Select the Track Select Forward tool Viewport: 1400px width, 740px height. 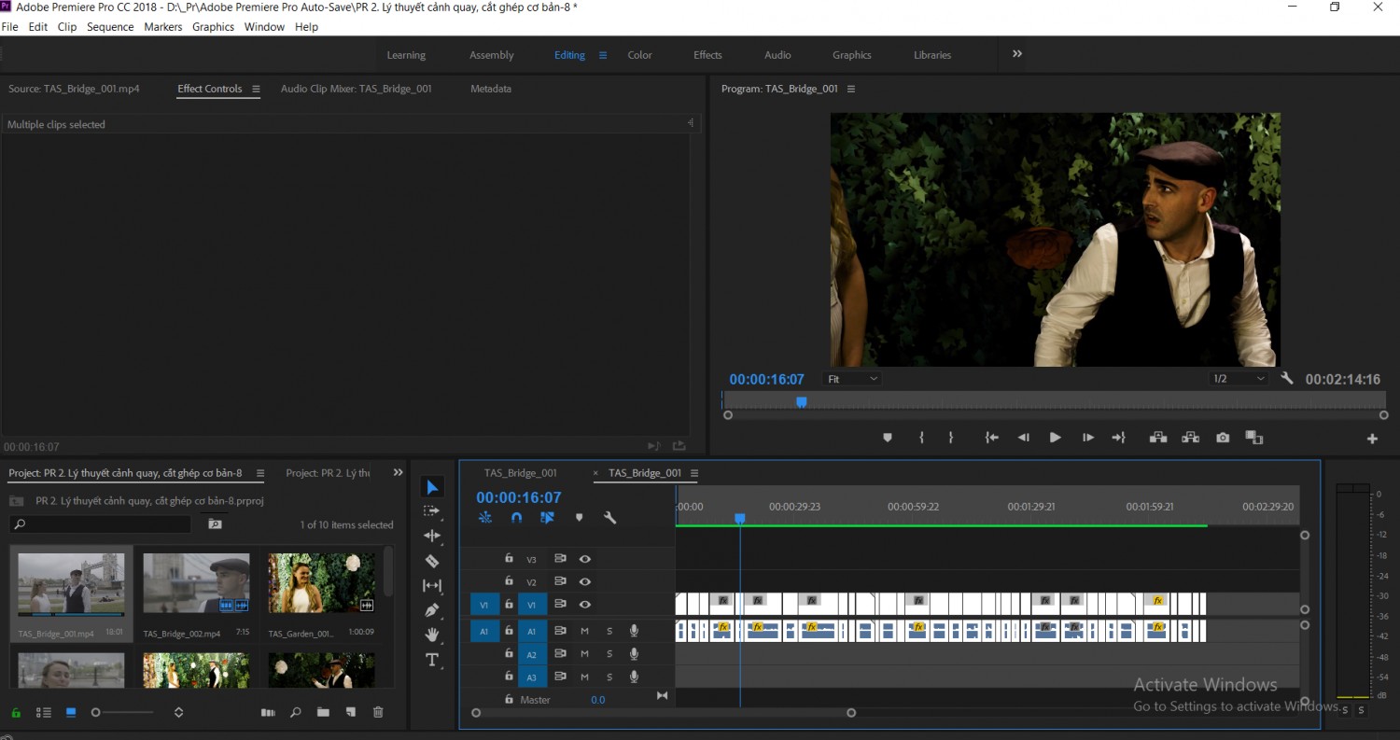[x=432, y=511]
